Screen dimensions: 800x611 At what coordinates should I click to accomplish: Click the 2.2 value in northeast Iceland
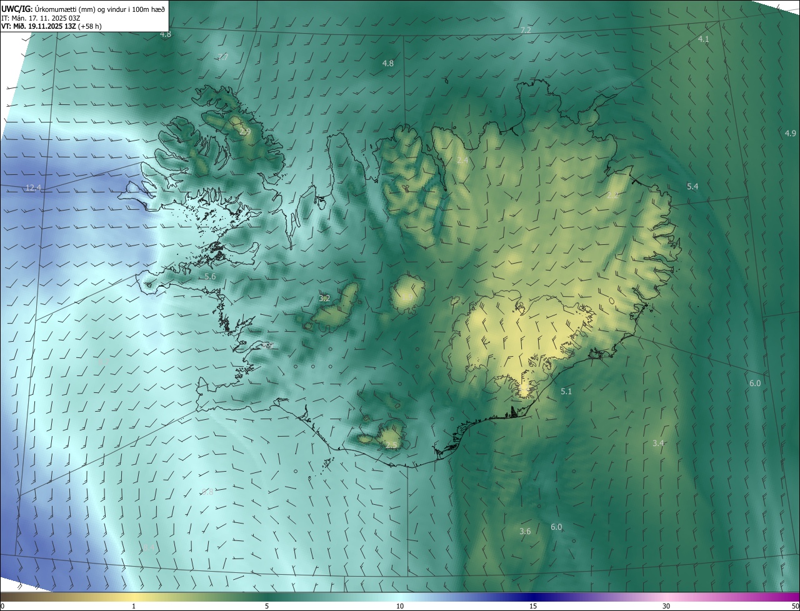tap(612, 195)
